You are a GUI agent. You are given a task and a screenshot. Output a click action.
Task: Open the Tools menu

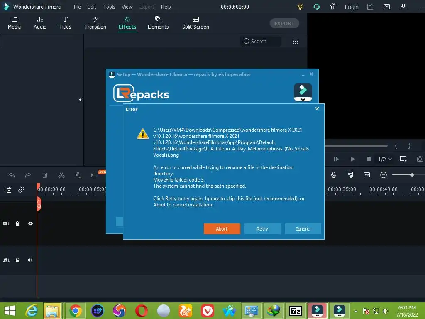(x=109, y=7)
